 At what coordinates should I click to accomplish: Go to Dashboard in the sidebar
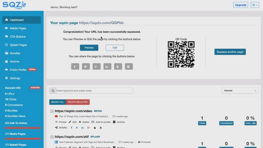[21, 20]
